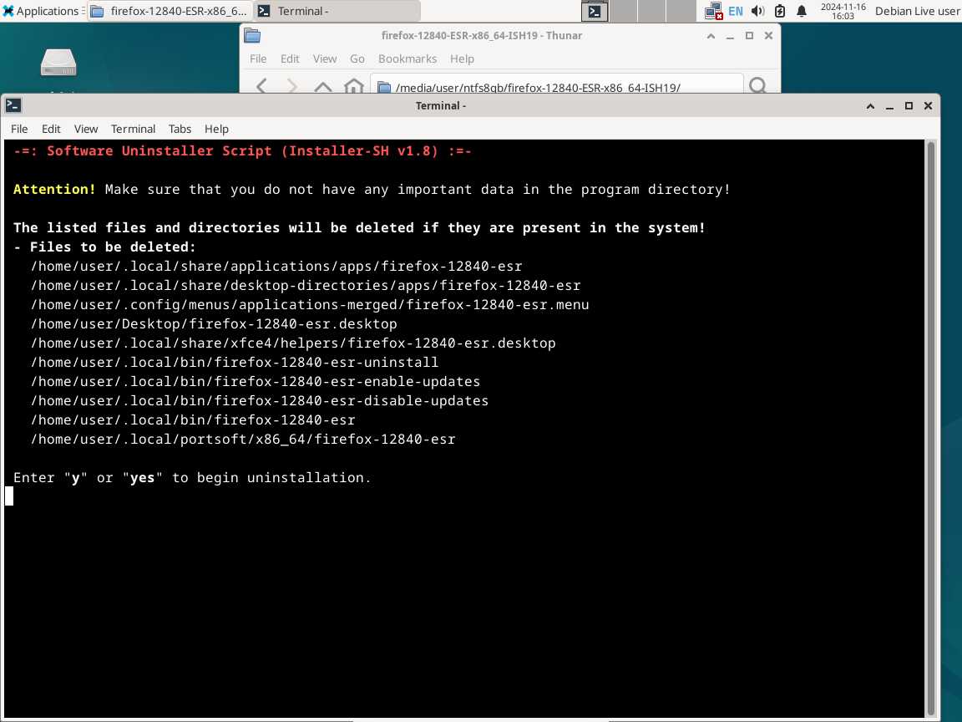Image resolution: width=962 pixels, height=722 pixels.
Task: Open Go menu in Thunar window
Action: click(357, 59)
